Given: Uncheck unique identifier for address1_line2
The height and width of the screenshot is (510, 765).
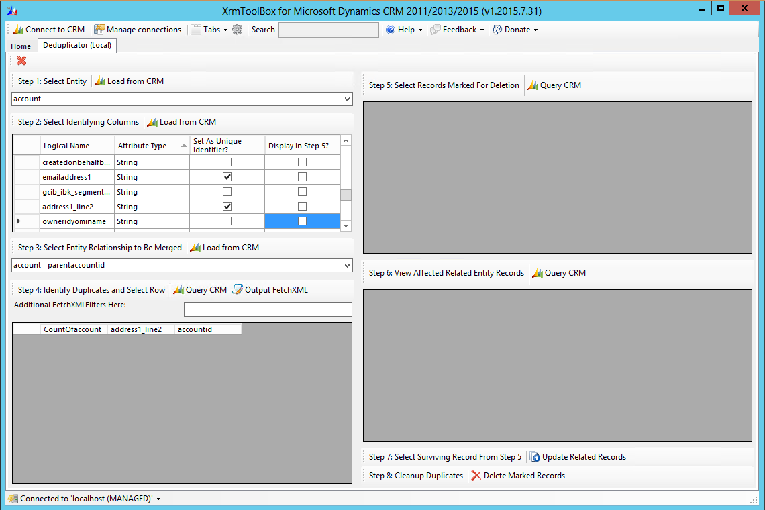Looking at the screenshot, I should coord(227,207).
